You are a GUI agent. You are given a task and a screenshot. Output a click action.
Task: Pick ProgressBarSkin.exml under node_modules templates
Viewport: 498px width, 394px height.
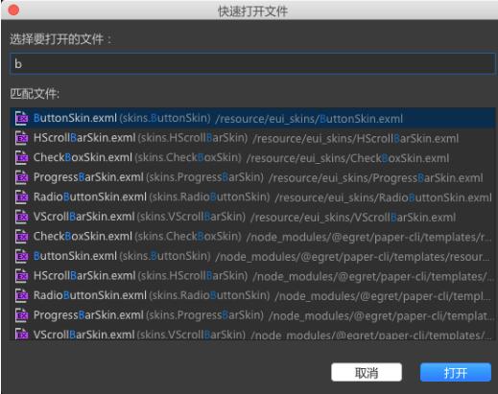click(x=252, y=315)
